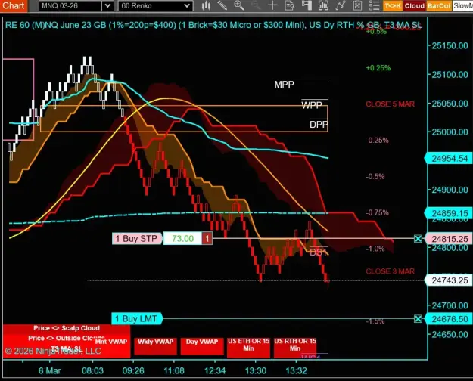Click the red quantity 1 box
This screenshot has width=473, height=381.
click(x=207, y=239)
